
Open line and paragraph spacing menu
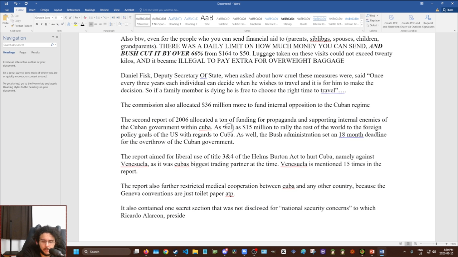(113, 24)
